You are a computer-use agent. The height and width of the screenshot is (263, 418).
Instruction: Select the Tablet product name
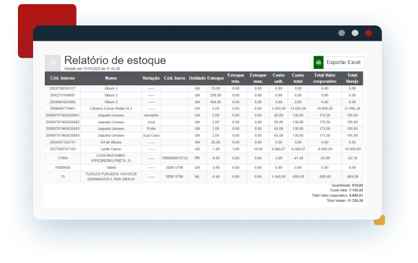[x=111, y=168]
